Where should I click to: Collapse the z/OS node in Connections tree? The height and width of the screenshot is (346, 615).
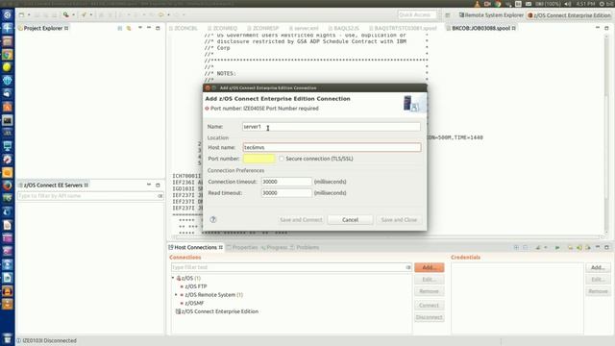173,278
